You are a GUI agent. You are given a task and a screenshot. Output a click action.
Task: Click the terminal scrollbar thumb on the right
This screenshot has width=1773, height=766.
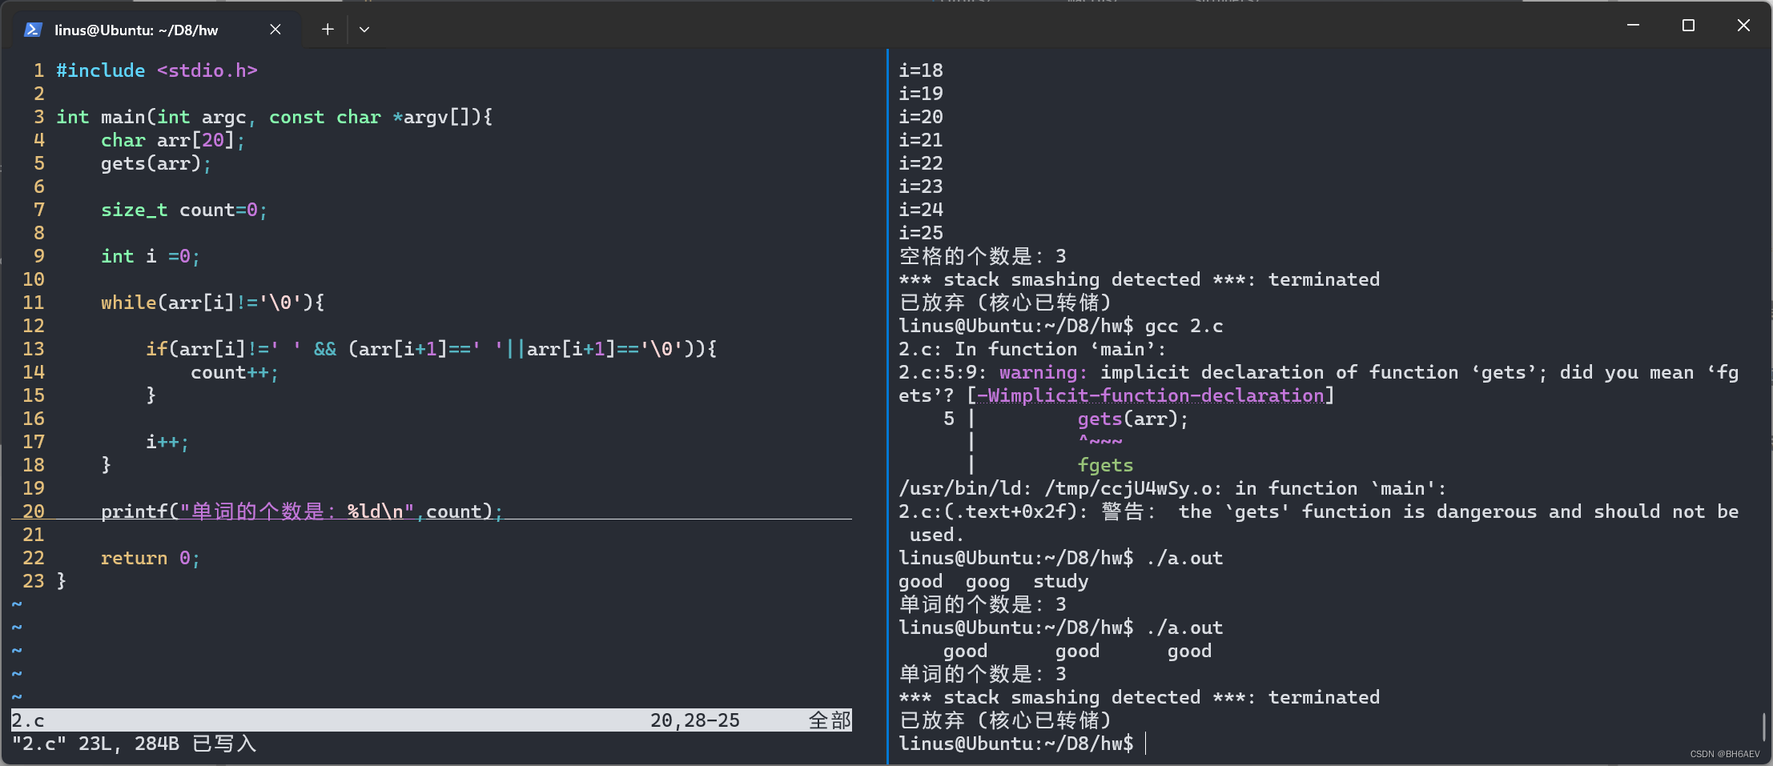(1763, 727)
